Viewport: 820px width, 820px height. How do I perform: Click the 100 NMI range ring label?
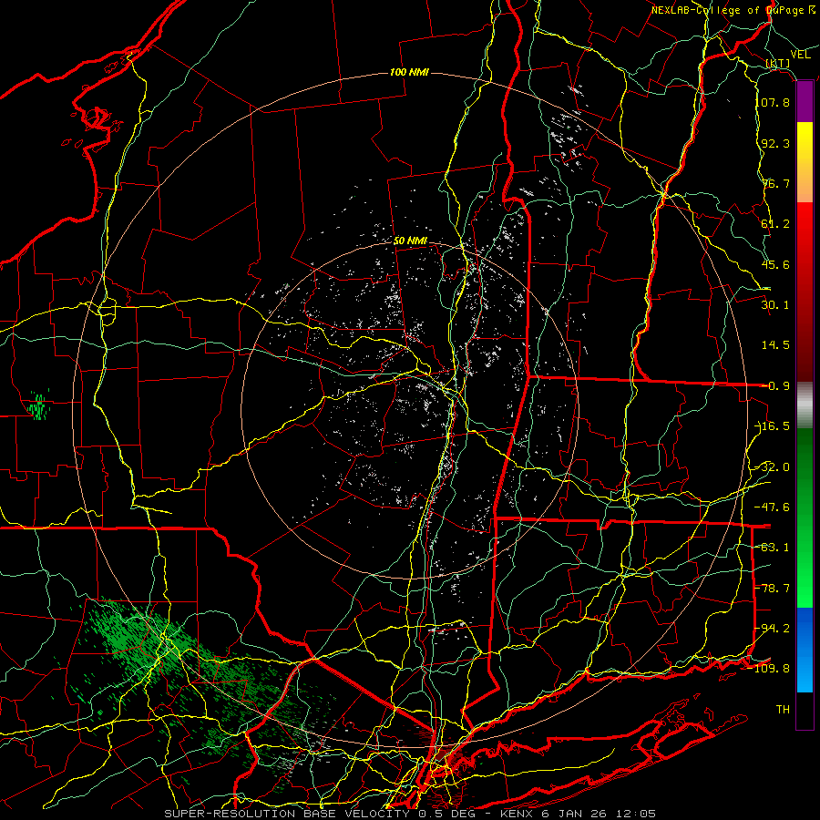409,72
